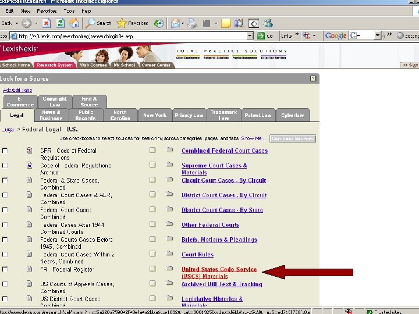
Task: Check the box next to Court Rules
Action: click(152, 254)
